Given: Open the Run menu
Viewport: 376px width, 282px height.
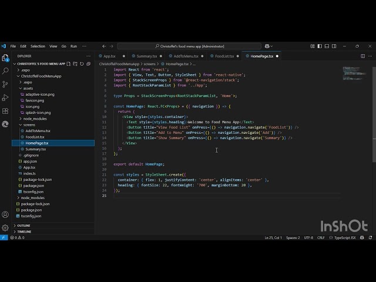Looking at the screenshot, I should (x=73, y=46).
